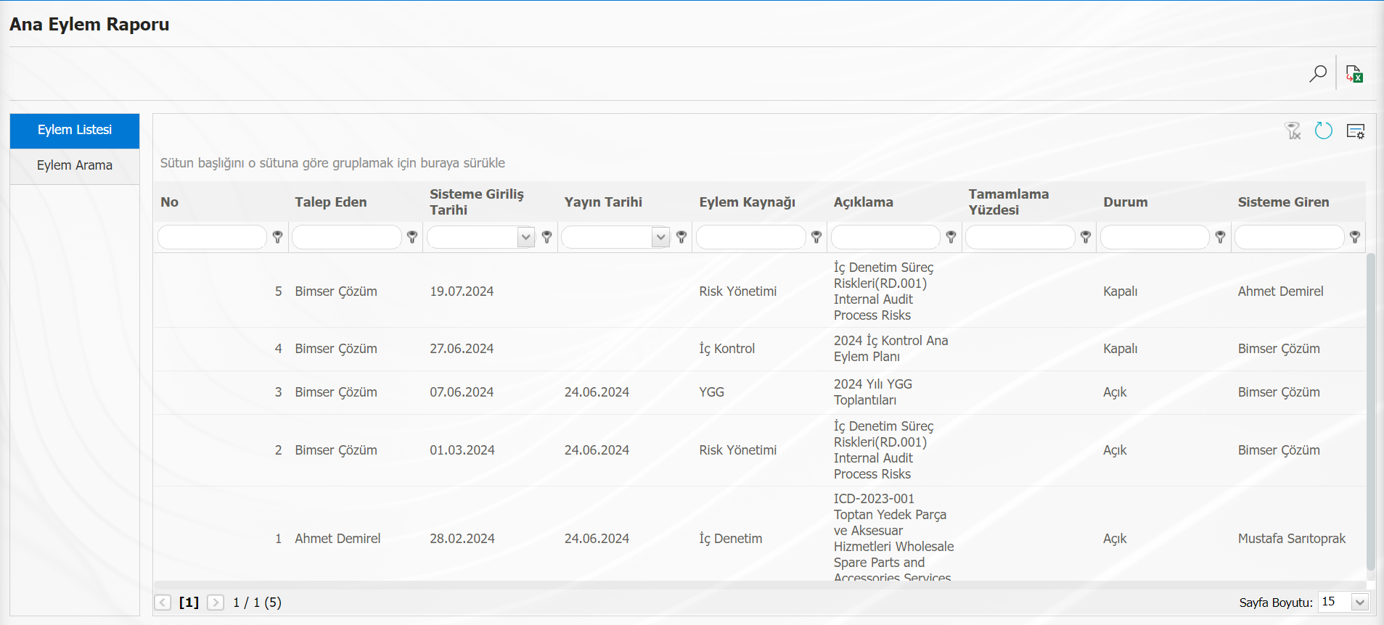1384x625 pixels.
Task: Open grid column settings icon
Action: 1356,131
